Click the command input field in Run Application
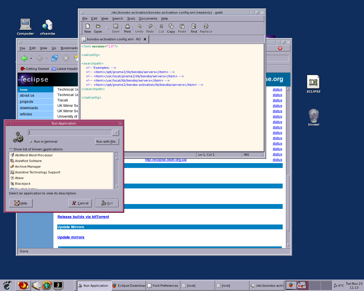 click(70, 133)
